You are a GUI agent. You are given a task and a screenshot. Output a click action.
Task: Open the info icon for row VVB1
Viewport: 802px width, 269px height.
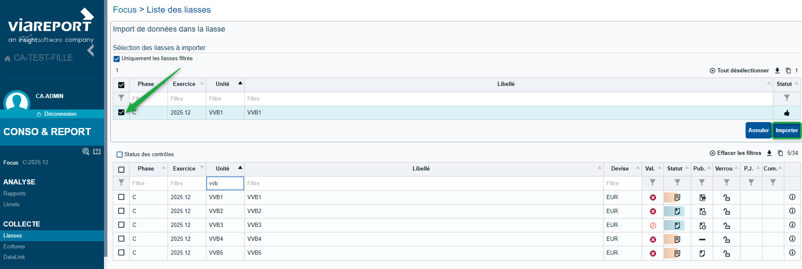pos(792,197)
